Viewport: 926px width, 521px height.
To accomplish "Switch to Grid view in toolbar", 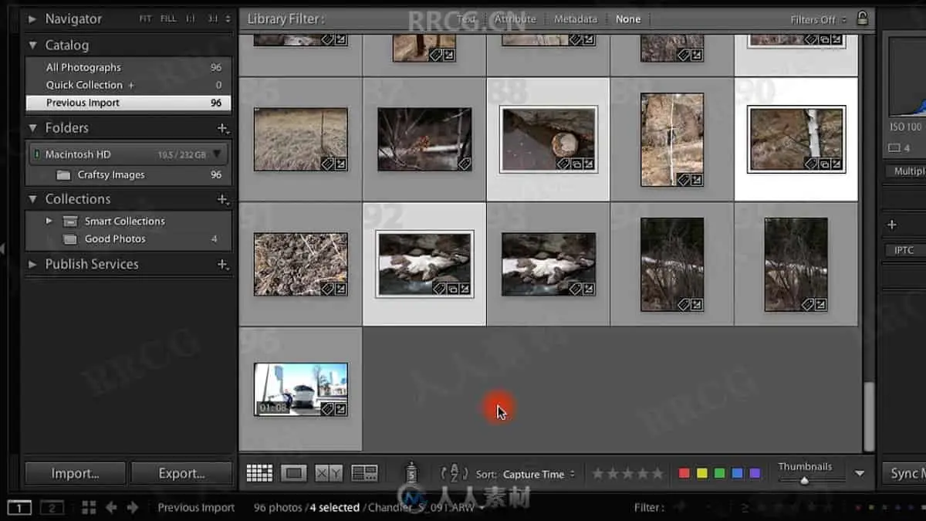I will tap(259, 473).
